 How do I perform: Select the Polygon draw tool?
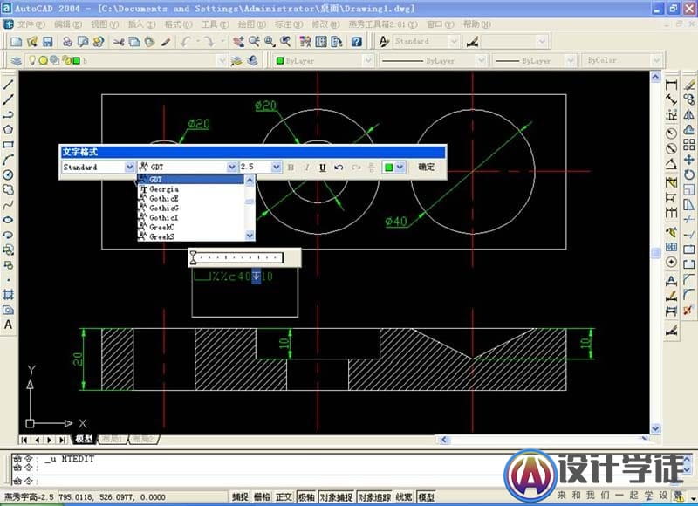(x=8, y=129)
